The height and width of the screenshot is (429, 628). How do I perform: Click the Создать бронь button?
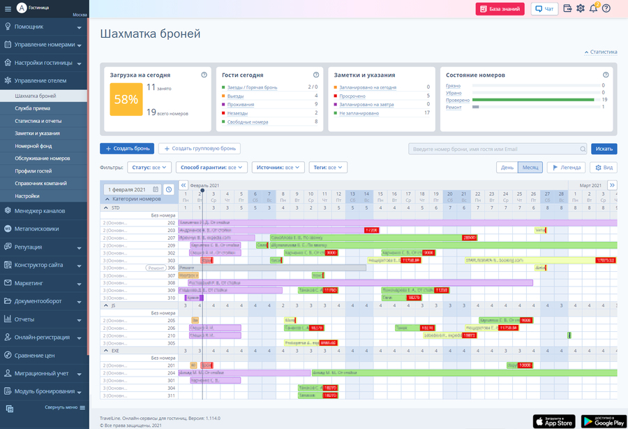[x=126, y=149]
